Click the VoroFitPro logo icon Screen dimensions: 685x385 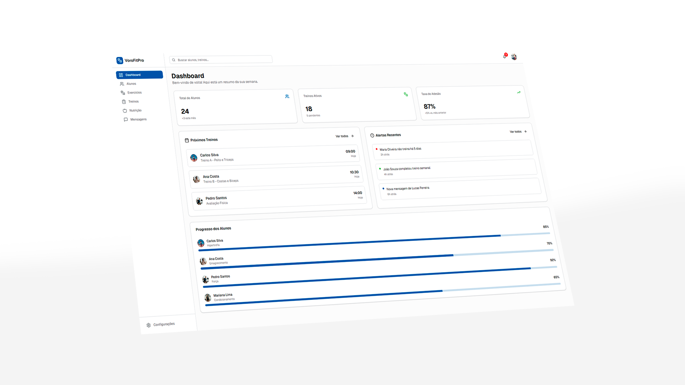click(x=120, y=60)
